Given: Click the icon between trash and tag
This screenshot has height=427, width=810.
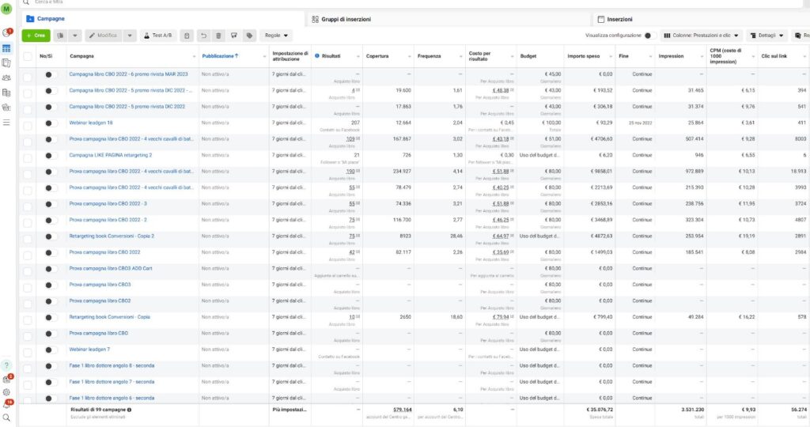Looking at the screenshot, I should (234, 36).
